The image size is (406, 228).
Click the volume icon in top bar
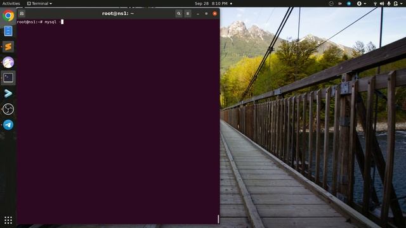point(382,3)
